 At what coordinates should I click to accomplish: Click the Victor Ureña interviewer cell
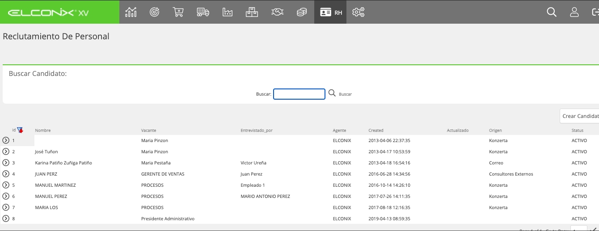click(x=253, y=163)
